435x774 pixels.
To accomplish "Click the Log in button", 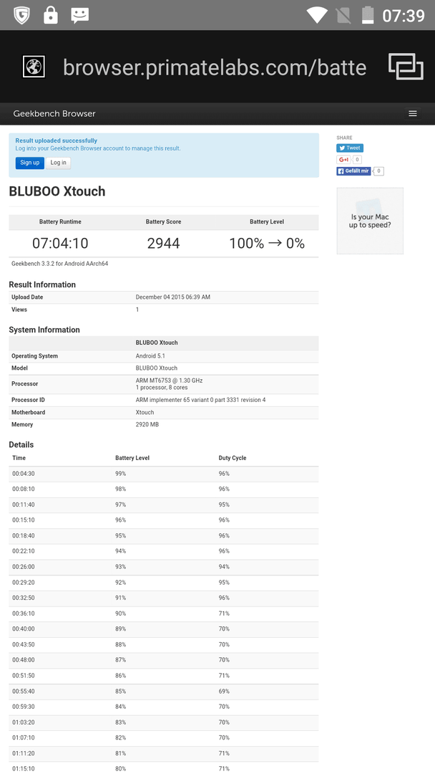I will click(58, 163).
